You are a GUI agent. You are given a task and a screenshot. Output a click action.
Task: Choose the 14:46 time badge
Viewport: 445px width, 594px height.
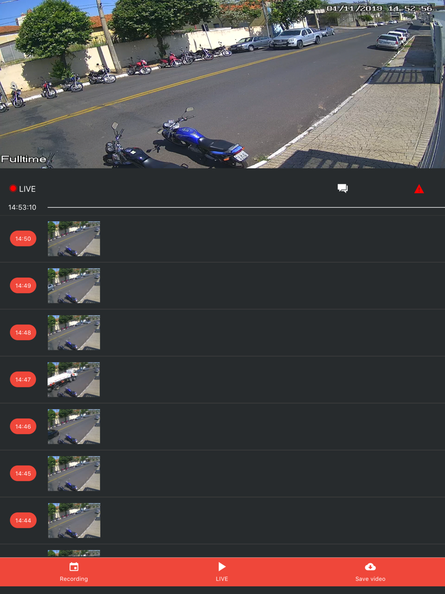[23, 427]
